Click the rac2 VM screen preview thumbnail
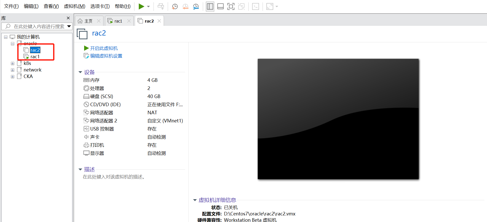Viewport: 487px width, 222px height. tap(338, 119)
